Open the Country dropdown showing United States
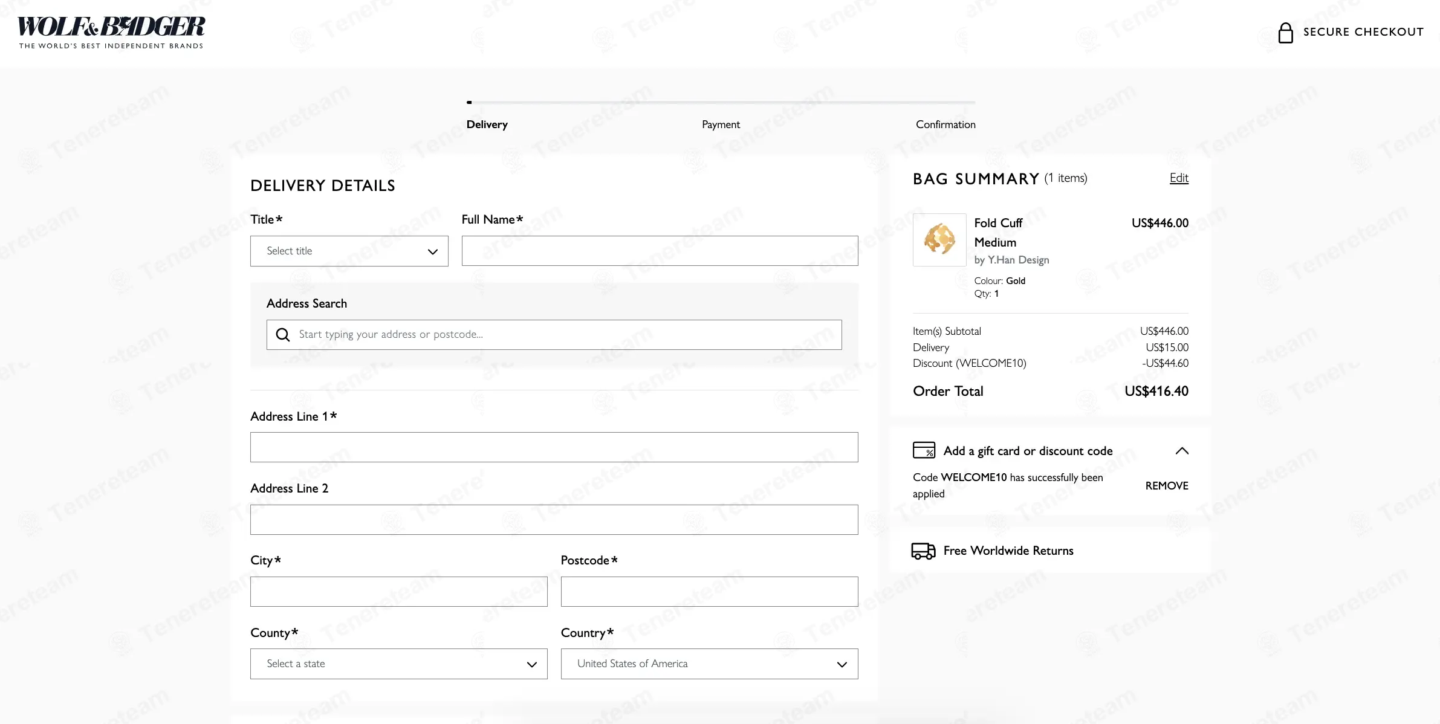Viewport: 1440px width, 724px height. pyautogui.click(x=710, y=664)
